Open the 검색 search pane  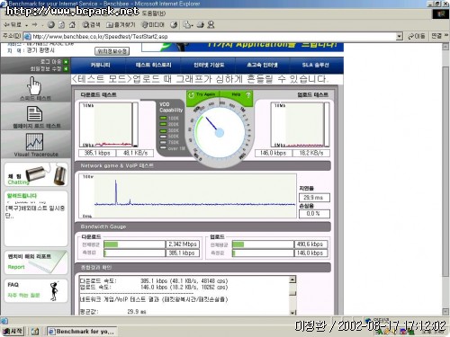coord(92,25)
